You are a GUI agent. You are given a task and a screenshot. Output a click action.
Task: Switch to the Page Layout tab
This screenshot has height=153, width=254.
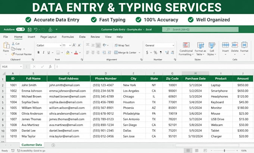49,37
